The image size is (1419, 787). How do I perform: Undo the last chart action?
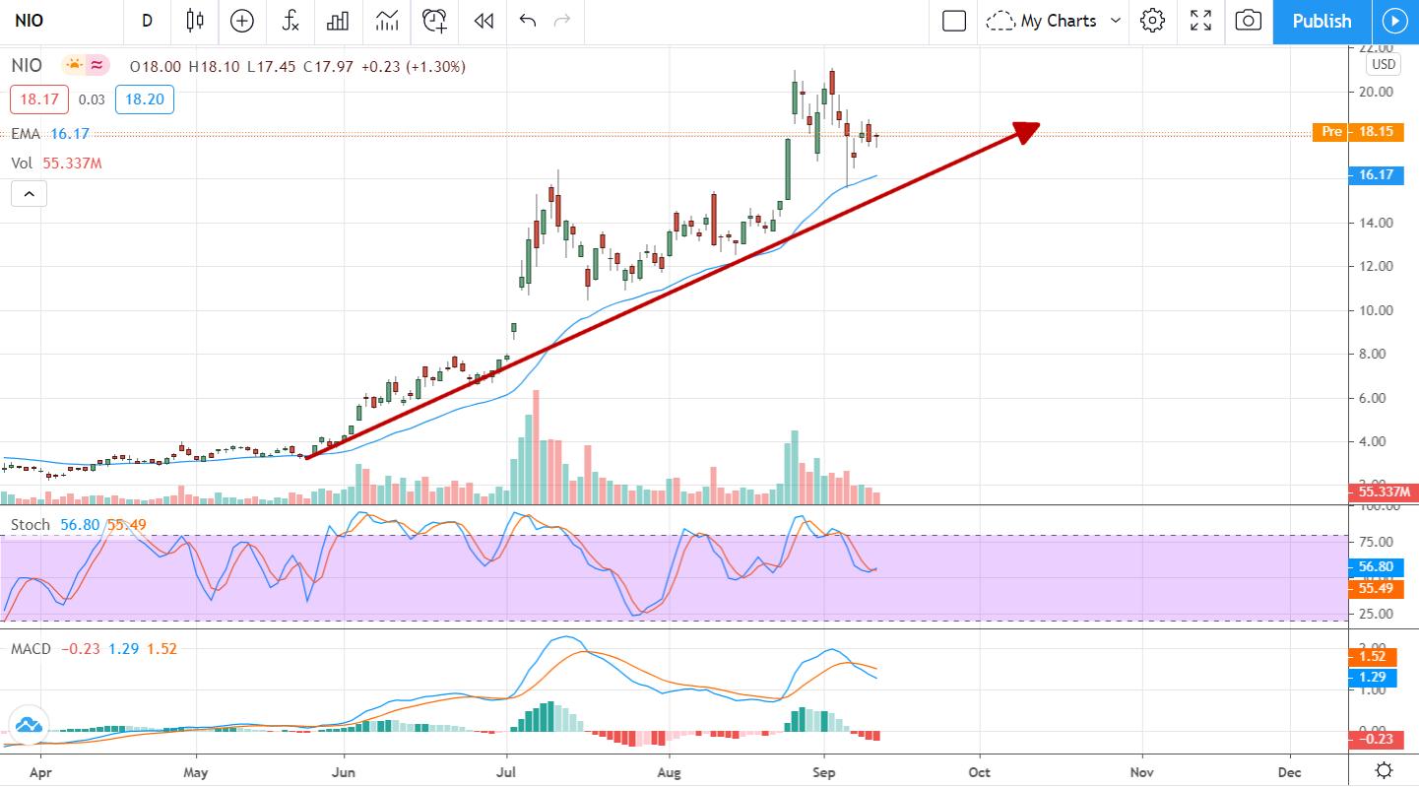click(x=528, y=21)
